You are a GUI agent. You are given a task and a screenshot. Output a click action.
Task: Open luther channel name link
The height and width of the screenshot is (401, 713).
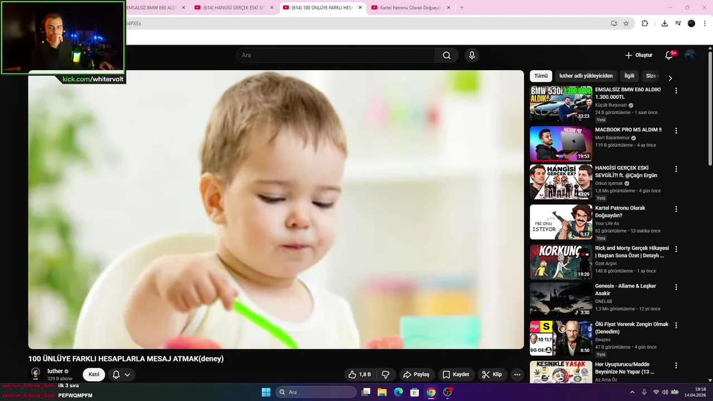[55, 371]
